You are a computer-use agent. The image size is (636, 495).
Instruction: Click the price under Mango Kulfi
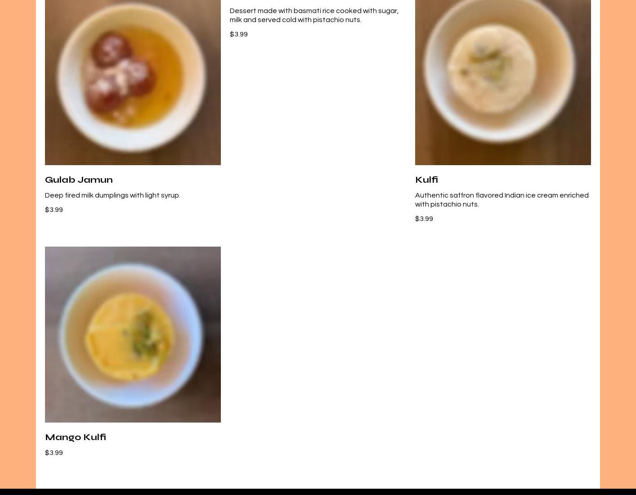point(54,453)
